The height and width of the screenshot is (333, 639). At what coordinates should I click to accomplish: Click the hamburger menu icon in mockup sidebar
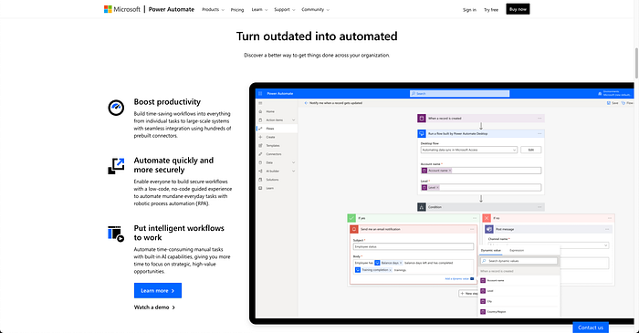click(260, 103)
